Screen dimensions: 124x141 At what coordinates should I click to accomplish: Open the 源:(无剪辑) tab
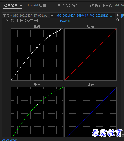(x=67, y=5)
